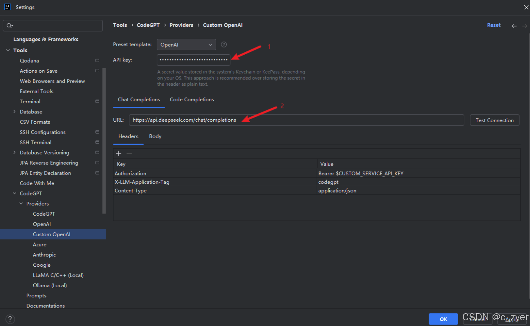Click the project-level icon beside SSH Terminal

coord(97,142)
